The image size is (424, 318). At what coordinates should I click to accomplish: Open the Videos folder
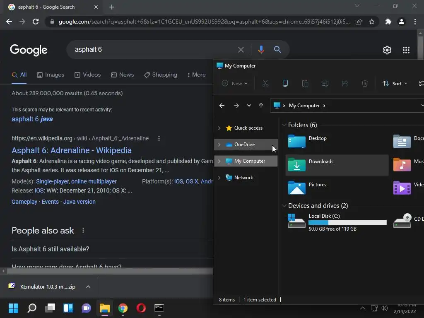[x=408, y=188]
